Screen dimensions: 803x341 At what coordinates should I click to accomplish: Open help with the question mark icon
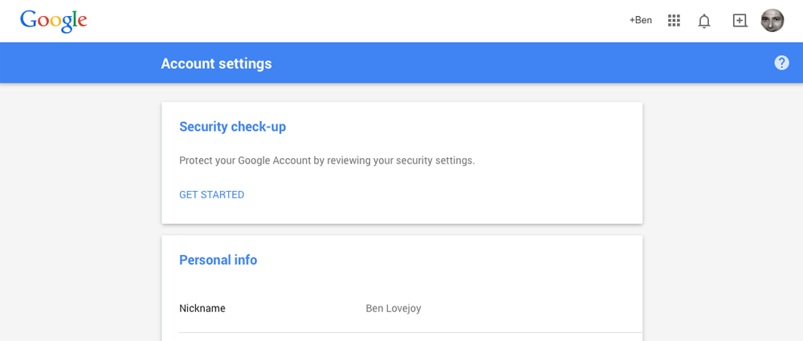point(781,63)
